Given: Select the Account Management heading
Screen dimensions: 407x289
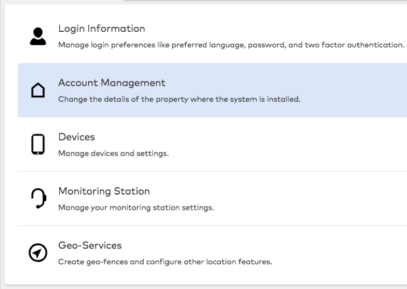Looking at the screenshot, I should [111, 83].
